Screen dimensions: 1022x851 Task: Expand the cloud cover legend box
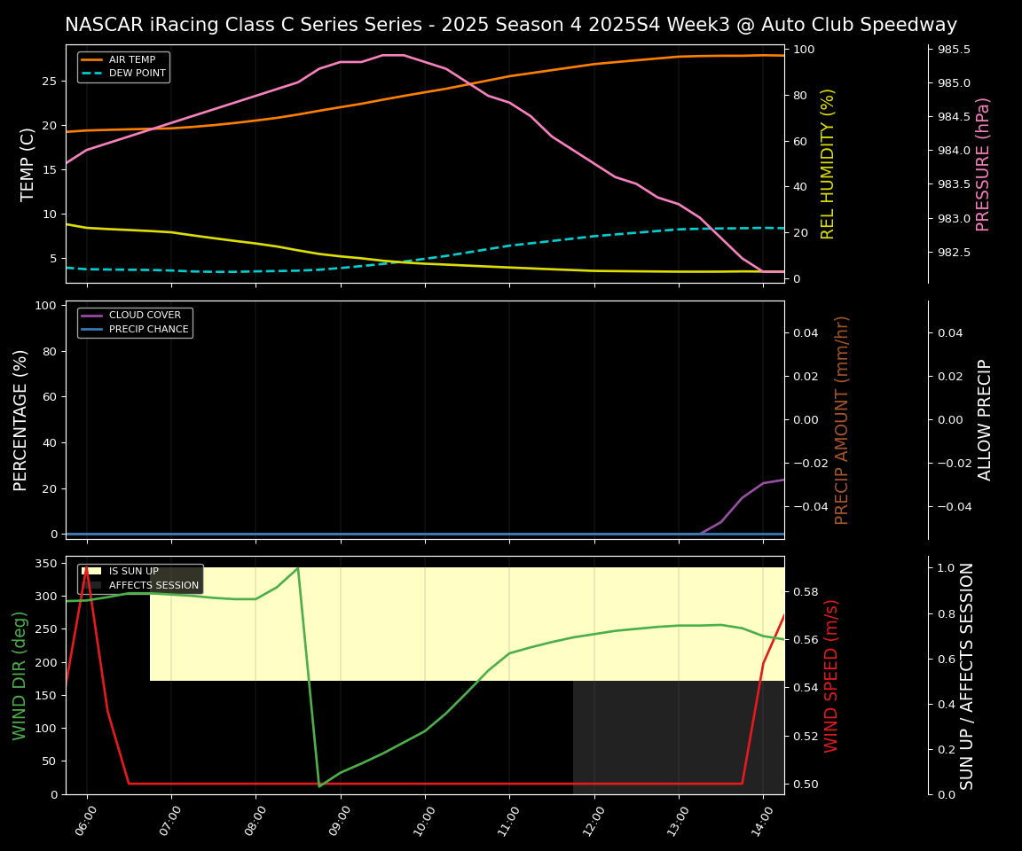(x=135, y=321)
